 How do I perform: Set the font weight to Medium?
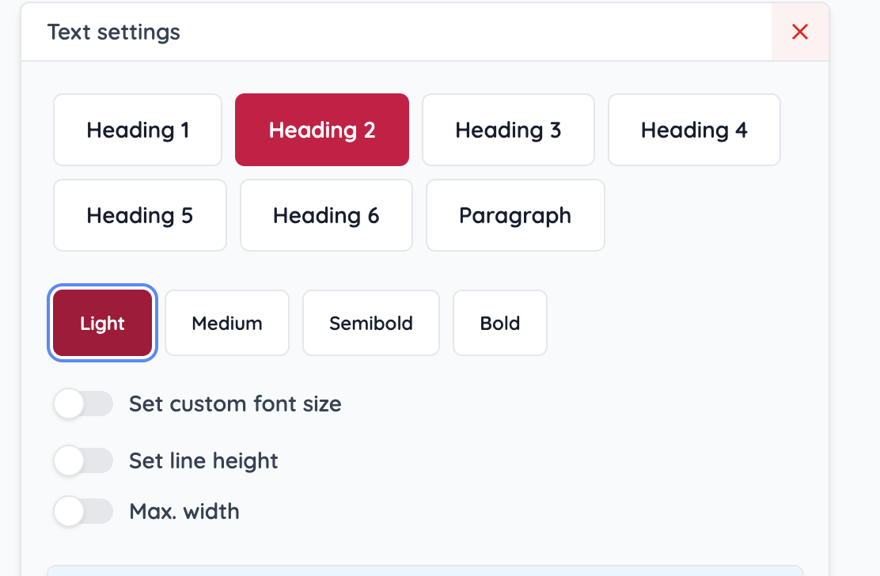coord(227,323)
